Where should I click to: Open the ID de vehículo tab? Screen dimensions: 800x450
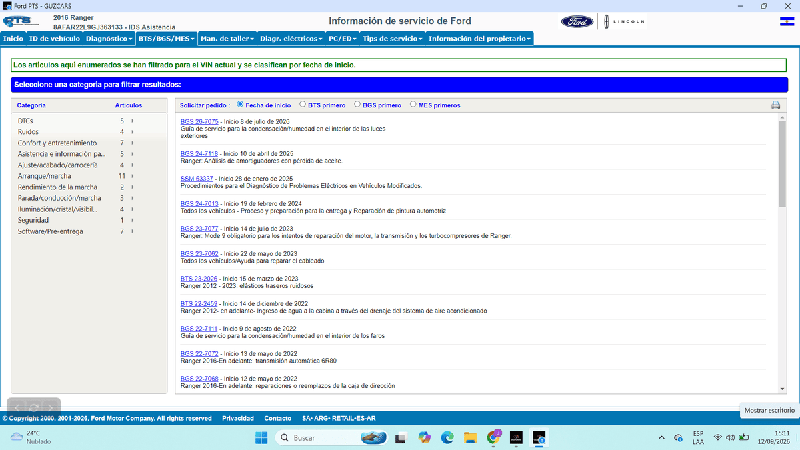(55, 39)
